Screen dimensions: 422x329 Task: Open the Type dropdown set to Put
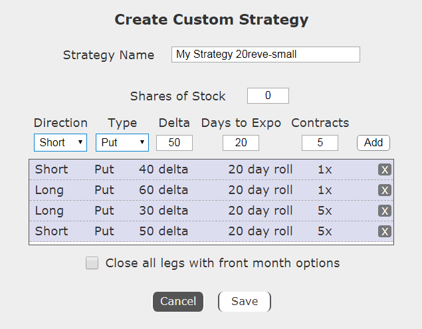click(x=122, y=142)
